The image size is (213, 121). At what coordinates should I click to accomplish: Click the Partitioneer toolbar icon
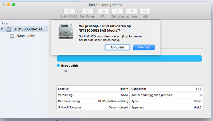tap(88, 11)
